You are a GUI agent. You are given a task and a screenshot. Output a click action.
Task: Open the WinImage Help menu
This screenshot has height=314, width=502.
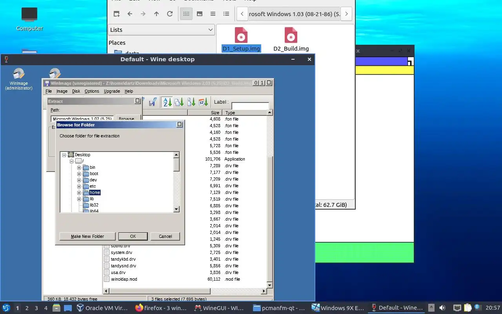(x=129, y=91)
